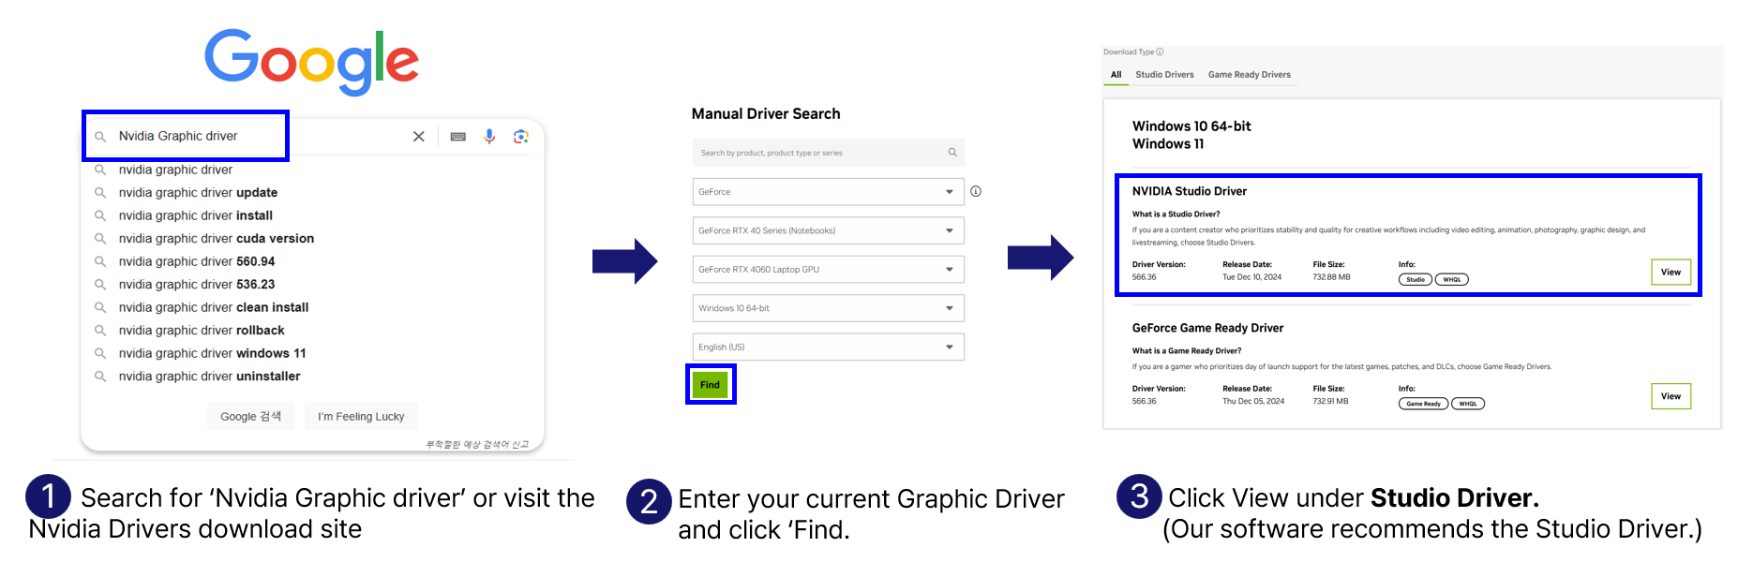The height and width of the screenshot is (562, 1753).
Task: Open Google Lens image search icon
Action: (x=521, y=137)
